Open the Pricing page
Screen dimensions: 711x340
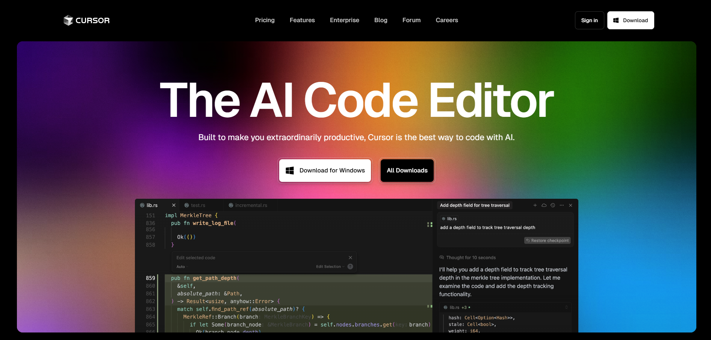265,20
